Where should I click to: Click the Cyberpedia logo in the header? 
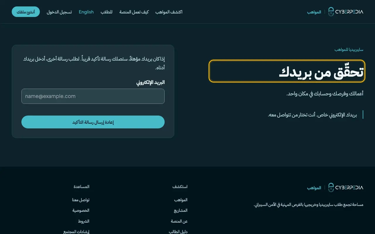tap(346, 12)
